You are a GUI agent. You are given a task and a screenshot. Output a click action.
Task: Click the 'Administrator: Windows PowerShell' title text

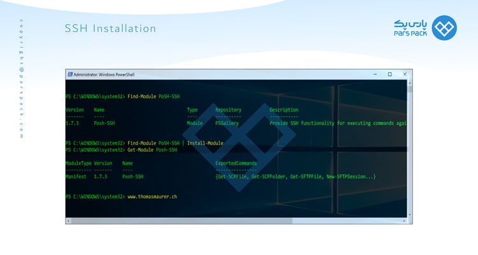tap(104, 75)
